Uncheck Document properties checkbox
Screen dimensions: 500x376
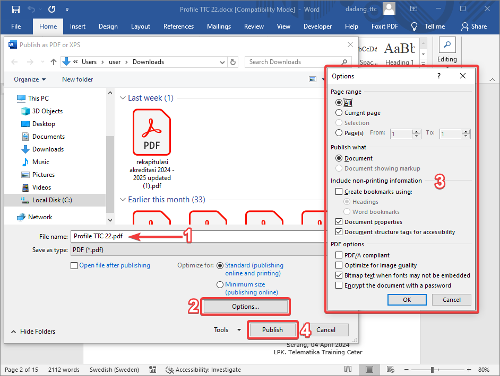click(339, 222)
